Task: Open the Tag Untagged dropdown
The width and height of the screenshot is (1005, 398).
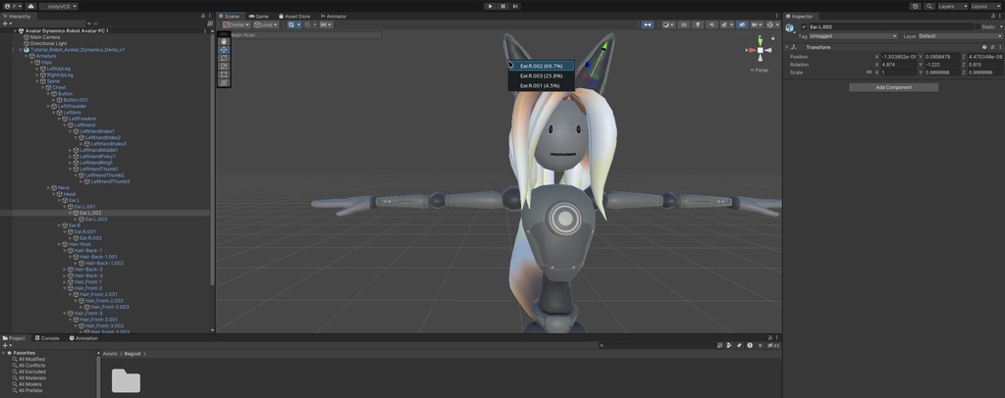Action: pyautogui.click(x=853, y=36)
